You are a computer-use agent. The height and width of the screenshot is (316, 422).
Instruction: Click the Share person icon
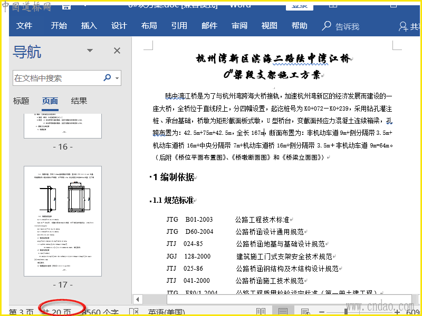point(403,26)
